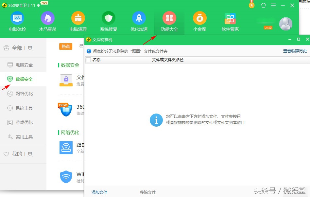Click the medal badge icon
The height and width of the screenshot is (197, 310).
click(252, 5)
